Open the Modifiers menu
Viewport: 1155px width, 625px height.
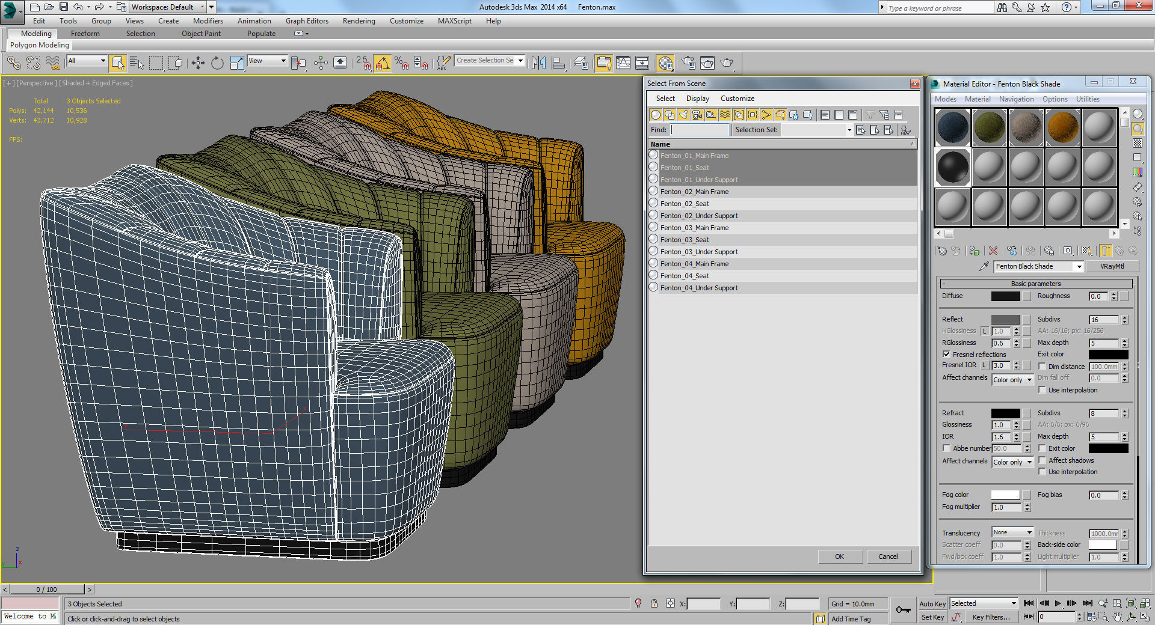click(x=208, y=21)
